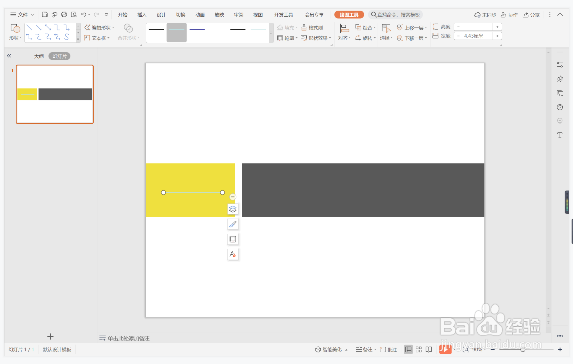Click the right sidebar lightbulb icon
The height and width of the screenshot is (364, 573).
pyautogui.click(x=560, y=121)
